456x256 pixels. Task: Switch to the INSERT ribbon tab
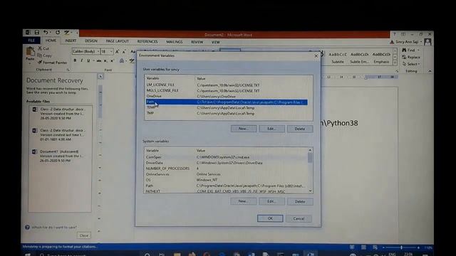(x=71, y=41)
